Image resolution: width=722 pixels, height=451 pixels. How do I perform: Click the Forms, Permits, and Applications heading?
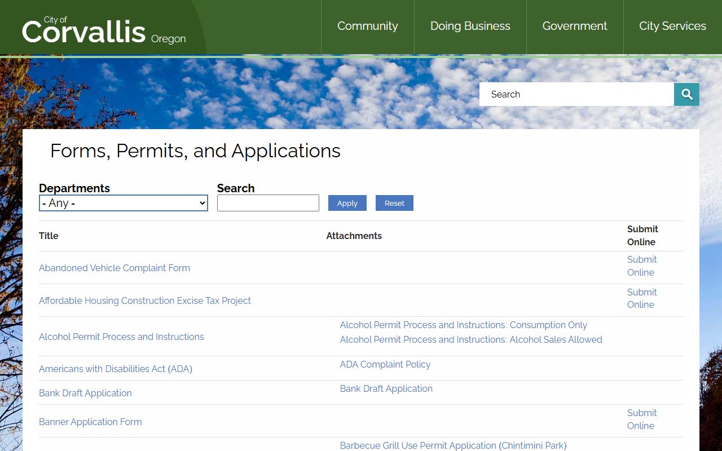pos(195,151)
